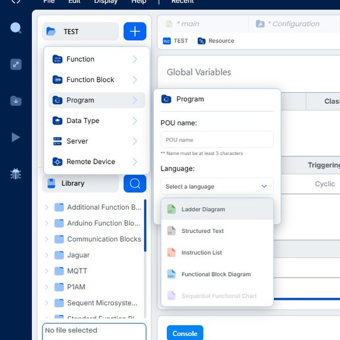Expand the P1AM library folder
This screenshot has height=340, width=340.
(x=46, y=287)
